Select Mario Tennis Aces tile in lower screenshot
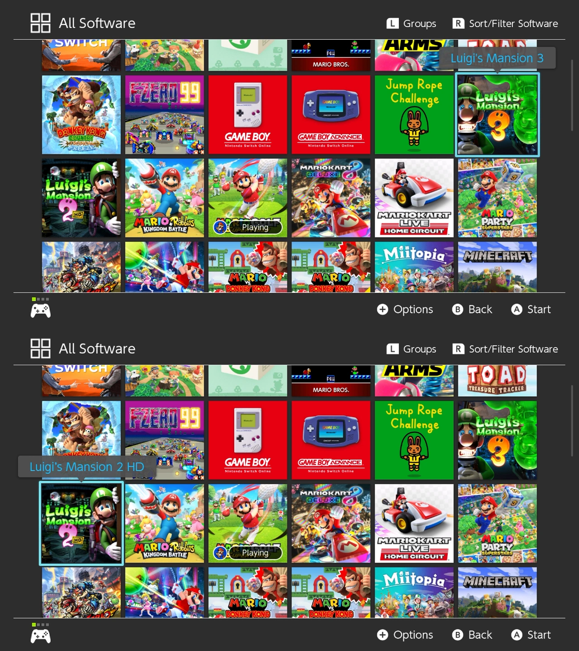The height and width of the screenshot is (651, 579). pyautogui.click(x=165, y=592)
